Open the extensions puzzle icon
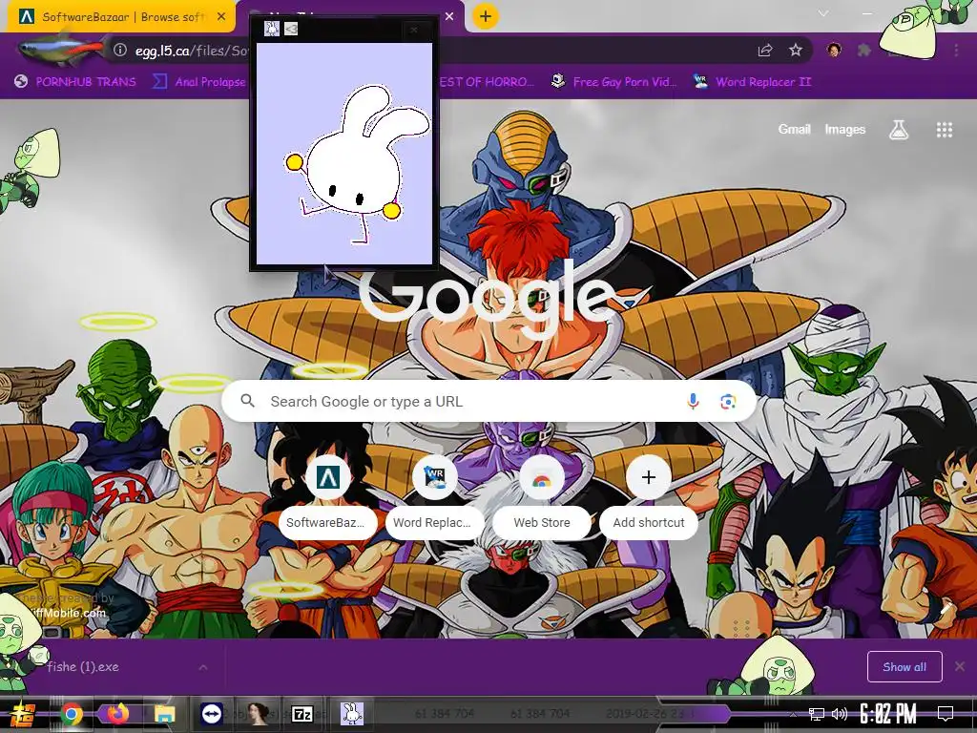Viewport: 977px width, 733px height. 863,51
